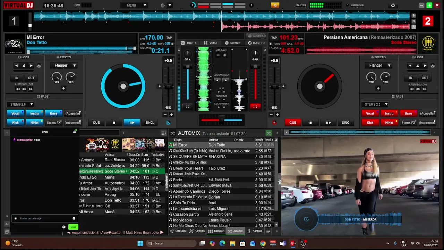
Task: Toggle HiHat stem pad on left deck
Action: [x=34, y=123]
